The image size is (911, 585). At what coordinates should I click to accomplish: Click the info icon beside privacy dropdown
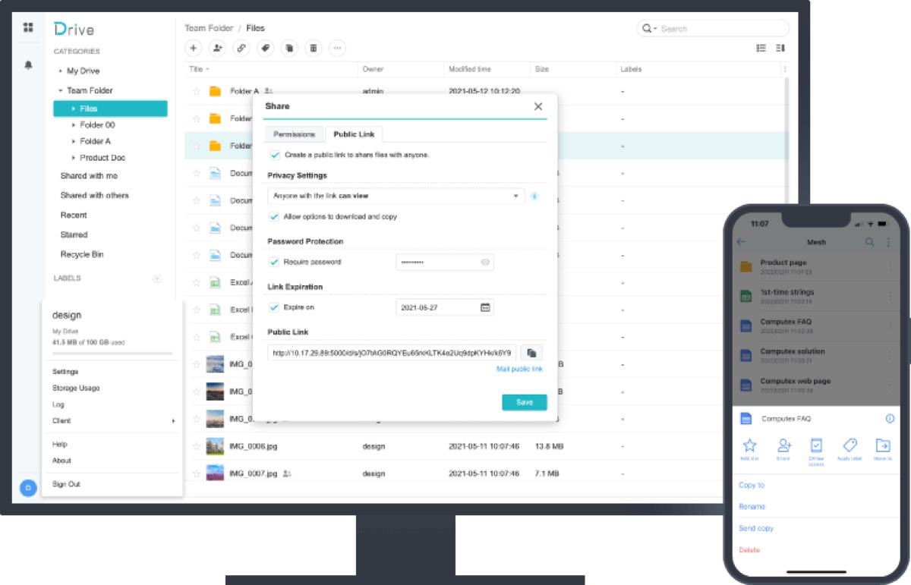(x=534, y=196)
